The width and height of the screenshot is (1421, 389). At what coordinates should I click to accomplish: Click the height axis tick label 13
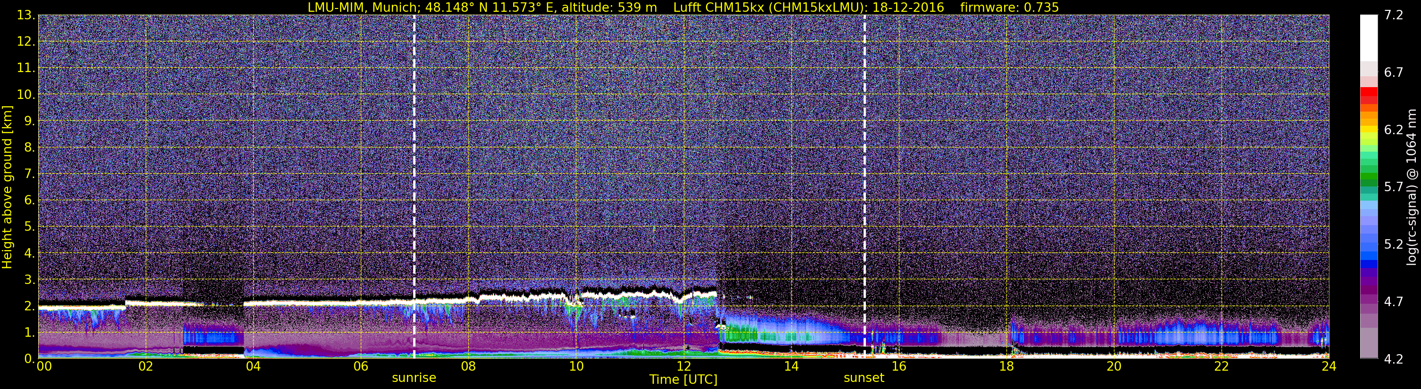click(x=25, y=16)
